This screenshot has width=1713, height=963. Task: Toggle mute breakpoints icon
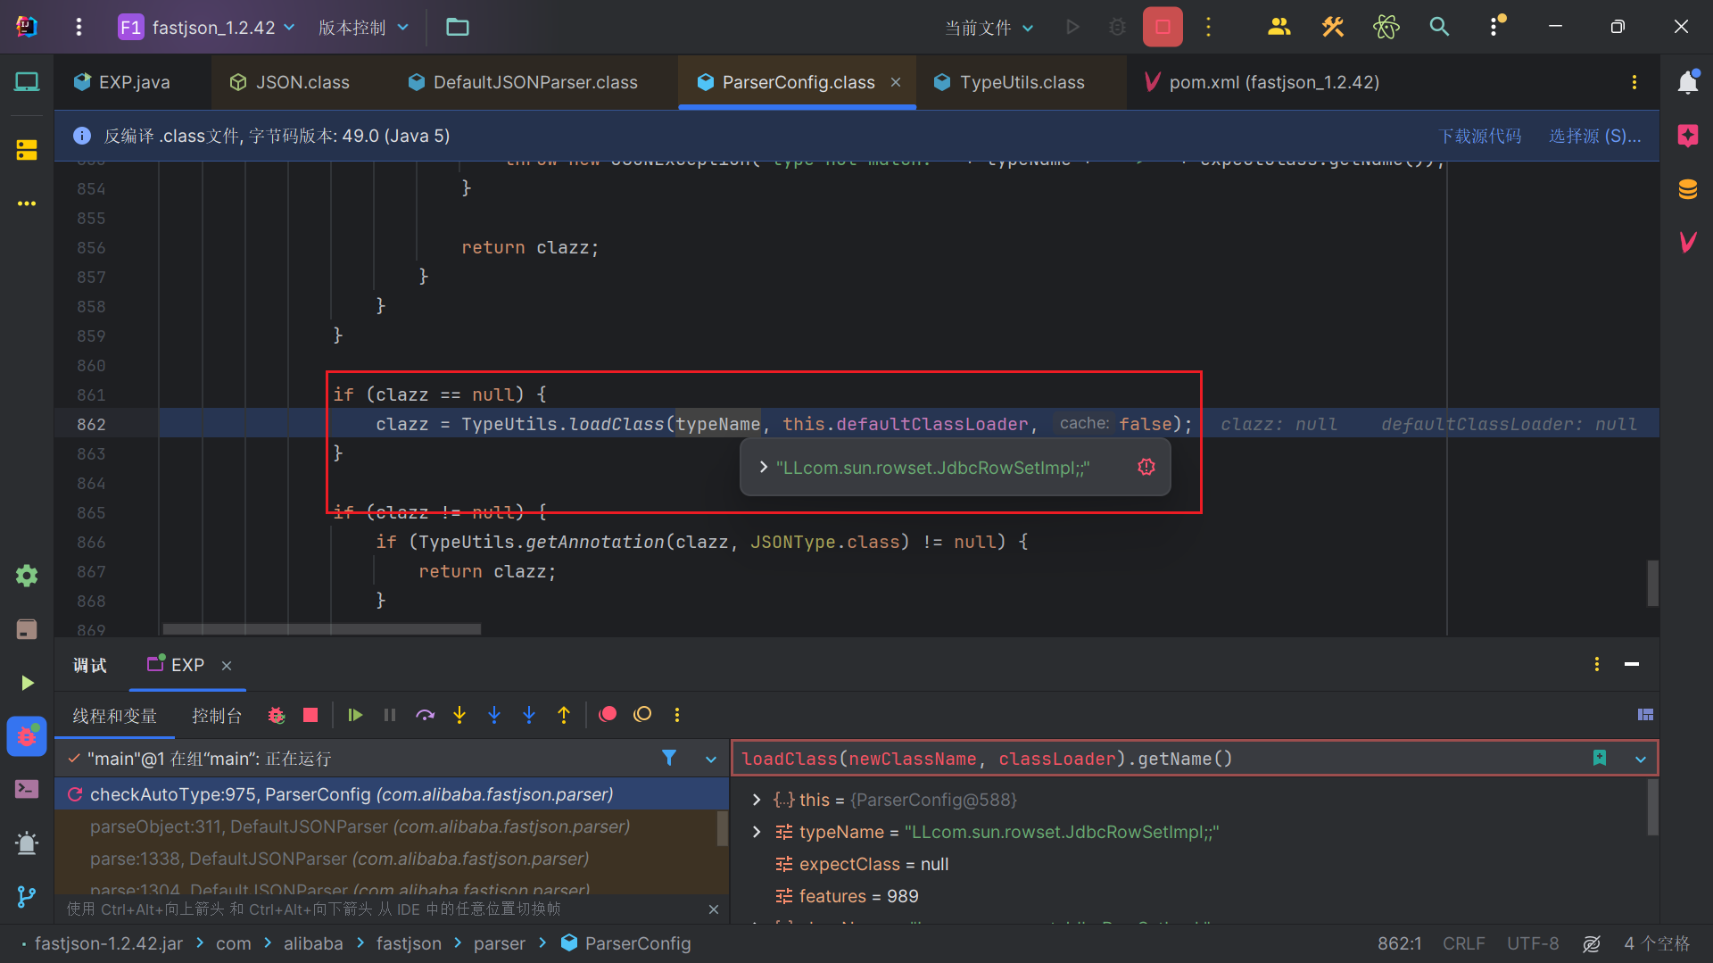point(642,715)
